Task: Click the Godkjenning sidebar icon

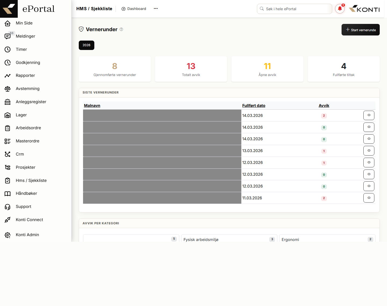Action: point(8,63)
